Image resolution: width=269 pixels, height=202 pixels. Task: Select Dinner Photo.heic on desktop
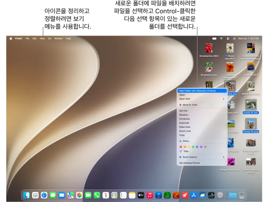pos(251,88)
